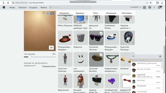Toggle the 2D avatar view
The height and width of the screenshot is (93, 166).
pos(51,48)
